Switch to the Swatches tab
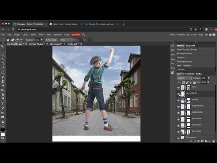The height and width of the screenshot is (163, 217). click(190, 46)
